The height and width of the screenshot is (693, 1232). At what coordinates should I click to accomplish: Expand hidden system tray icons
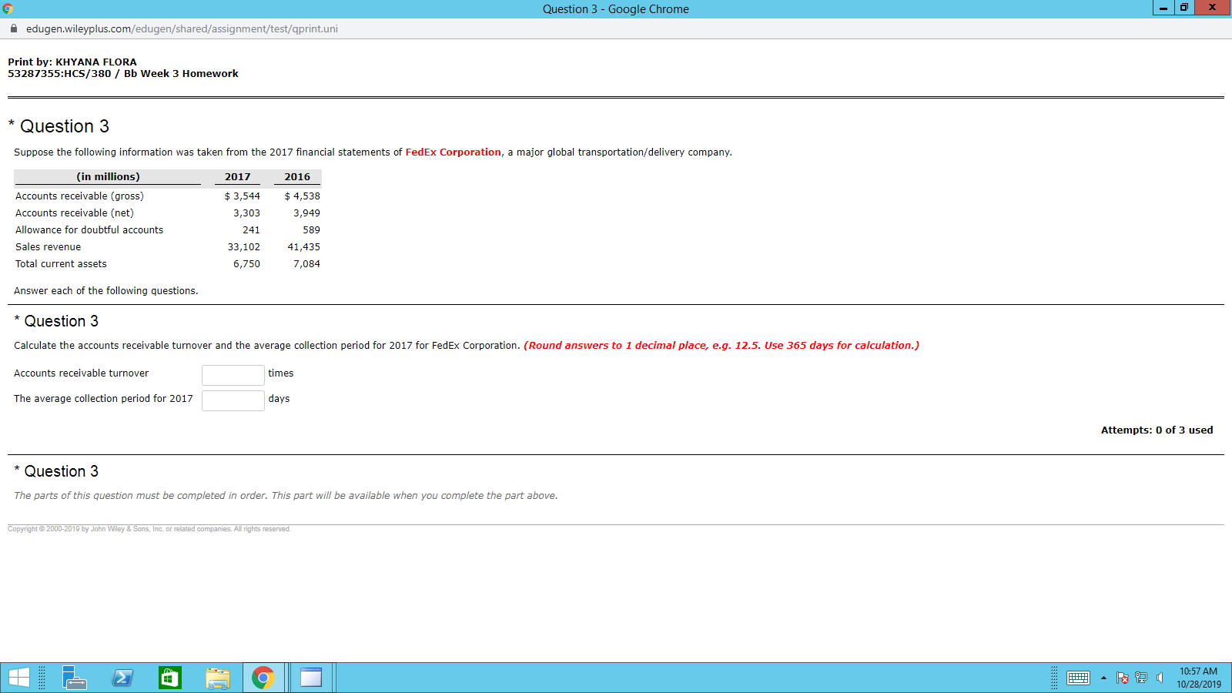[1103, 678]
